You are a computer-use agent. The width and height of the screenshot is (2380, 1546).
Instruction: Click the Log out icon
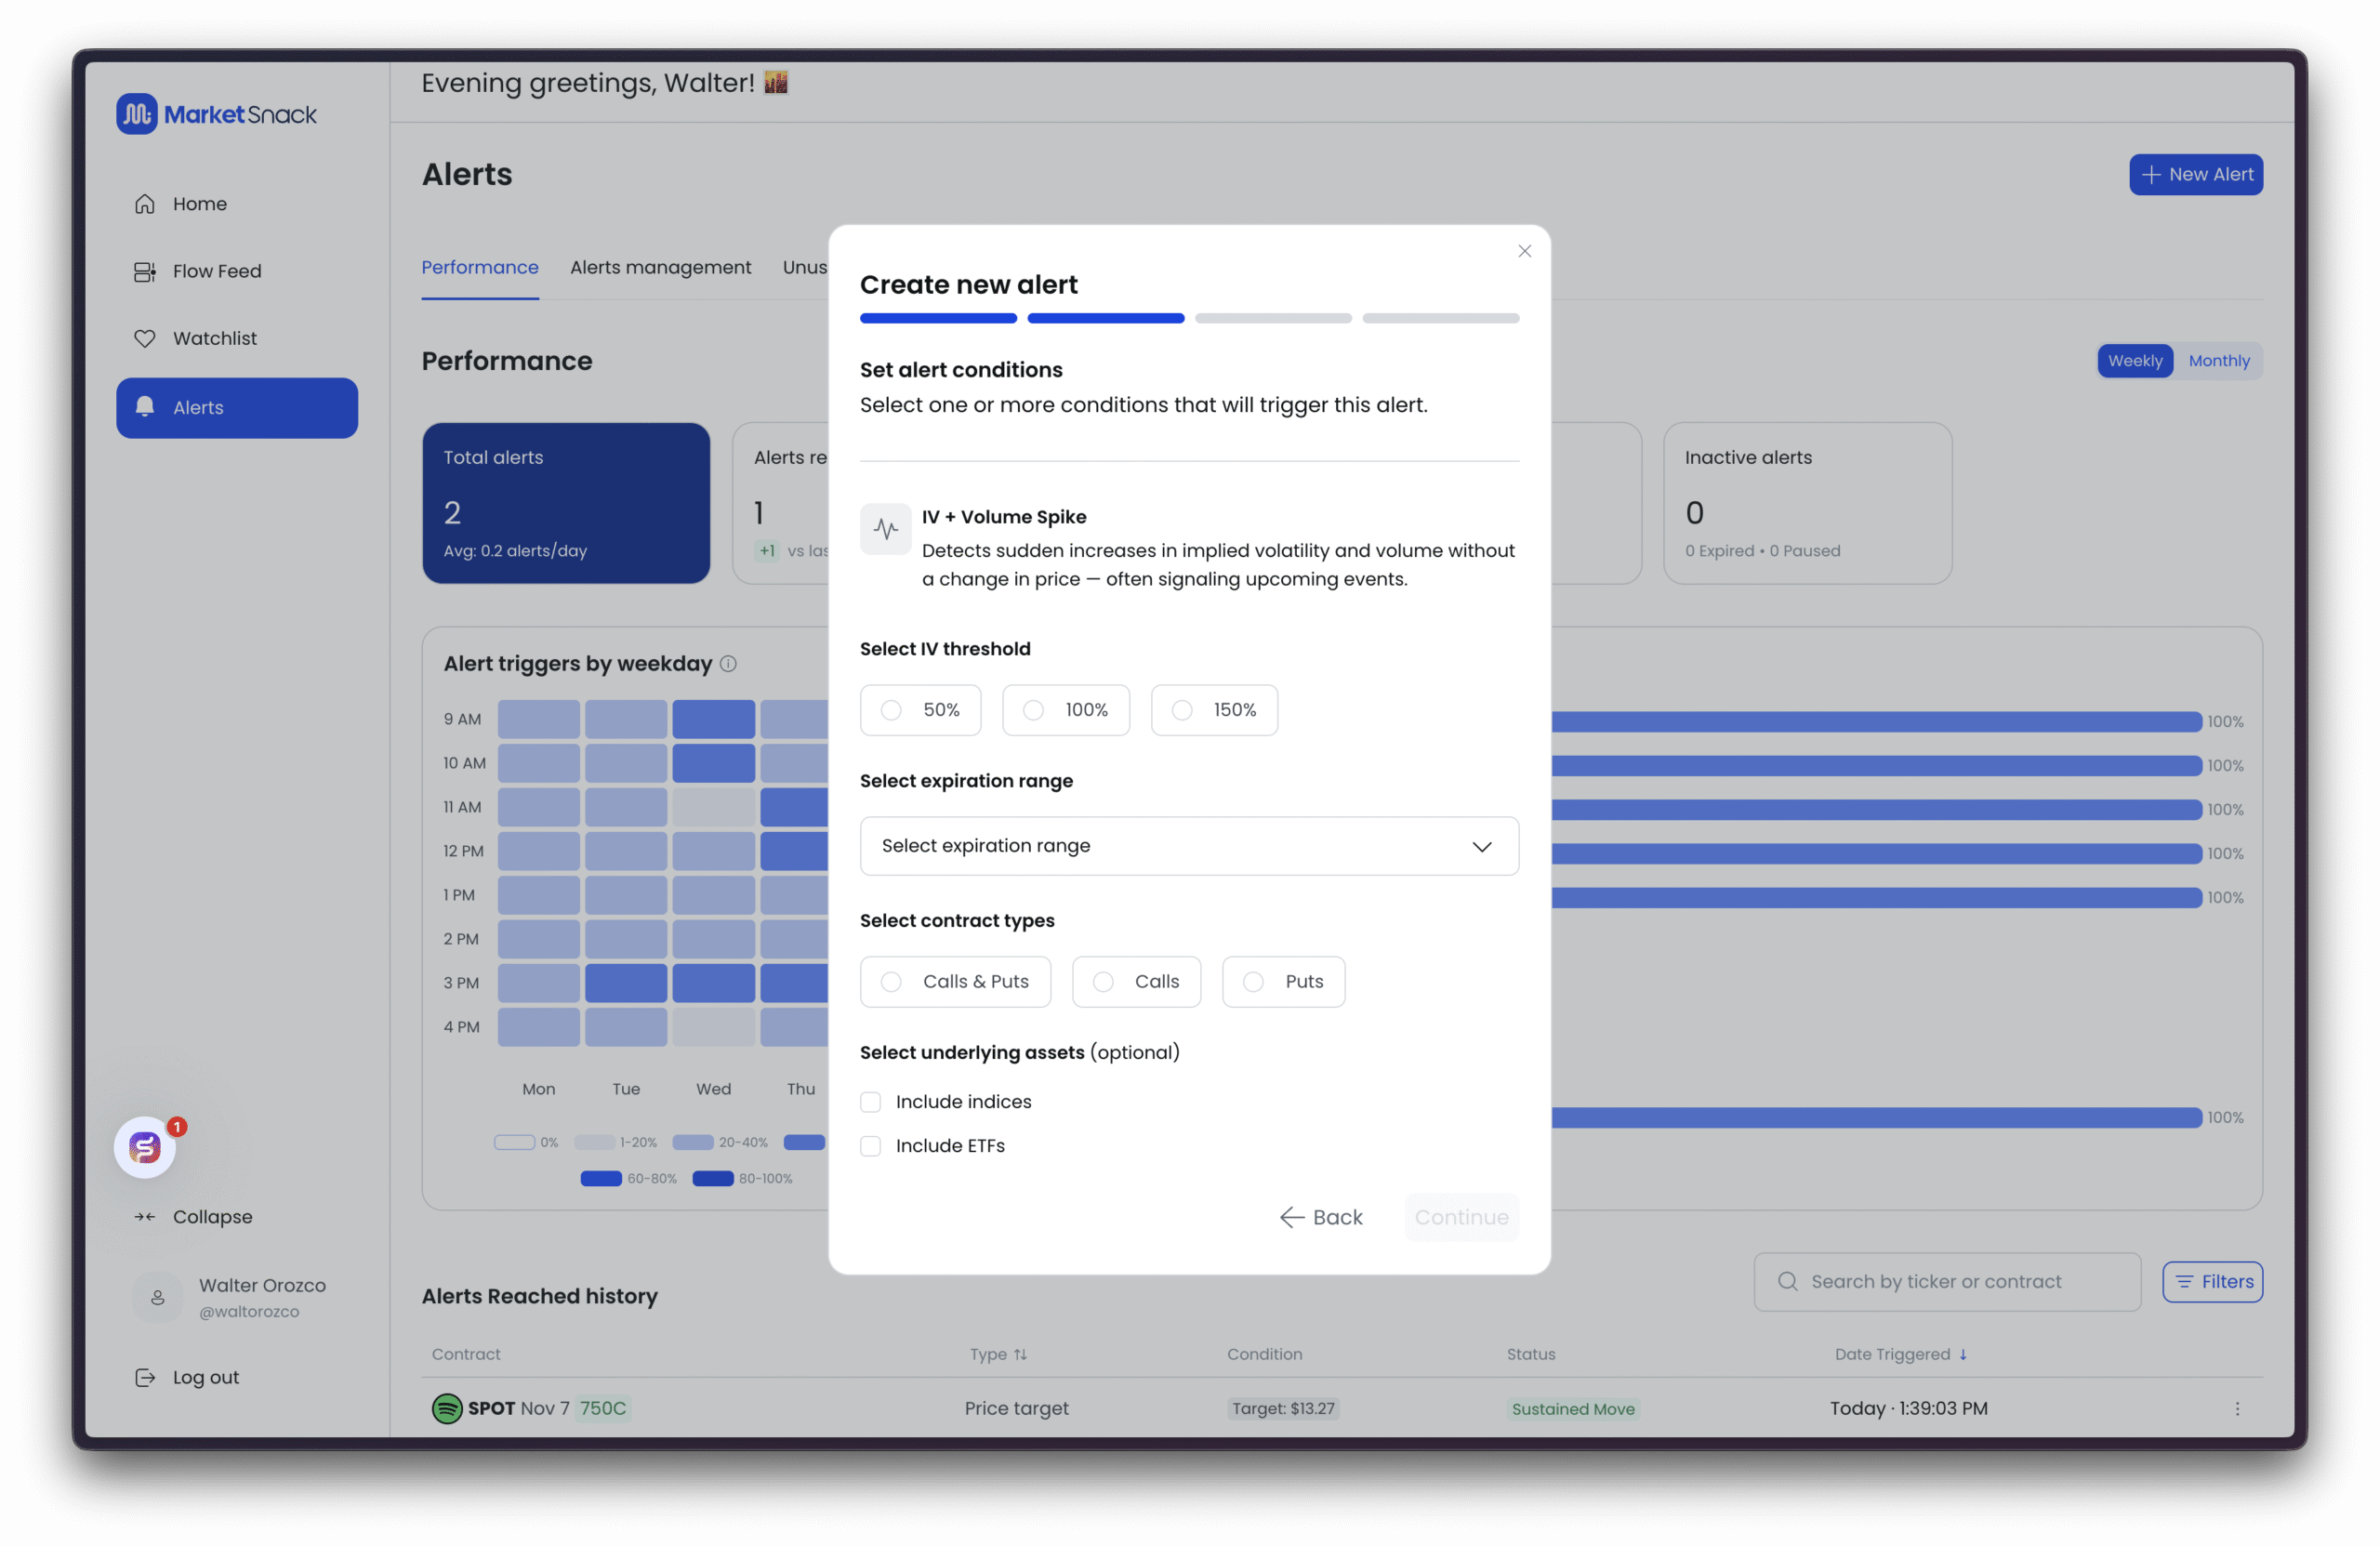(145, 1377)
